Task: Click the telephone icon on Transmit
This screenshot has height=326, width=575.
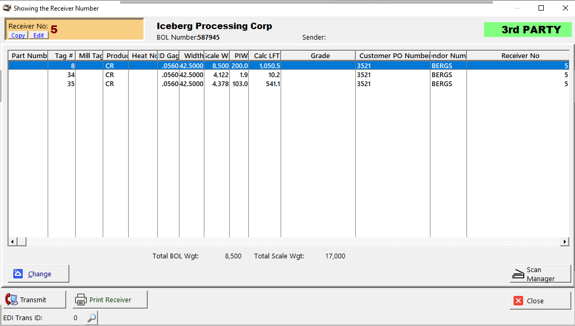Action: click(x=11, y=300)
